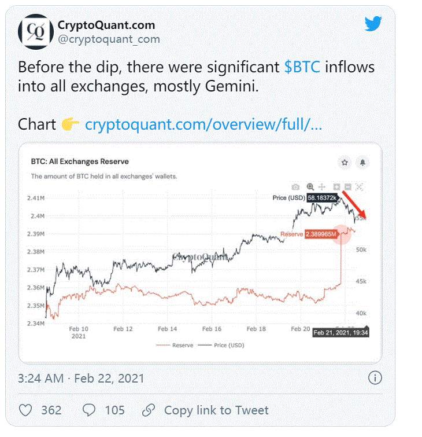Viewport: 422px width, 437px height.
Task: Select the chart pan arrows tool
Action: 322,187
